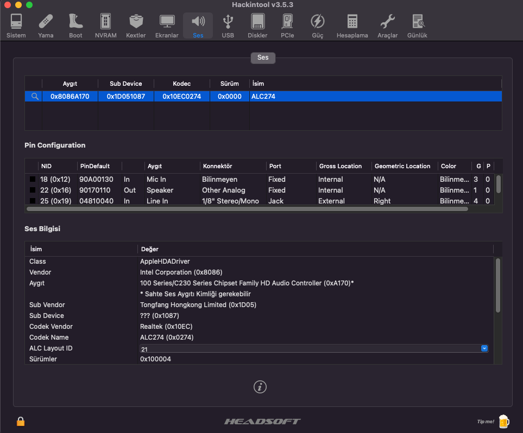The image size is (523, 433).
Task: Click the orange lock icon
Action: [21, 422]
